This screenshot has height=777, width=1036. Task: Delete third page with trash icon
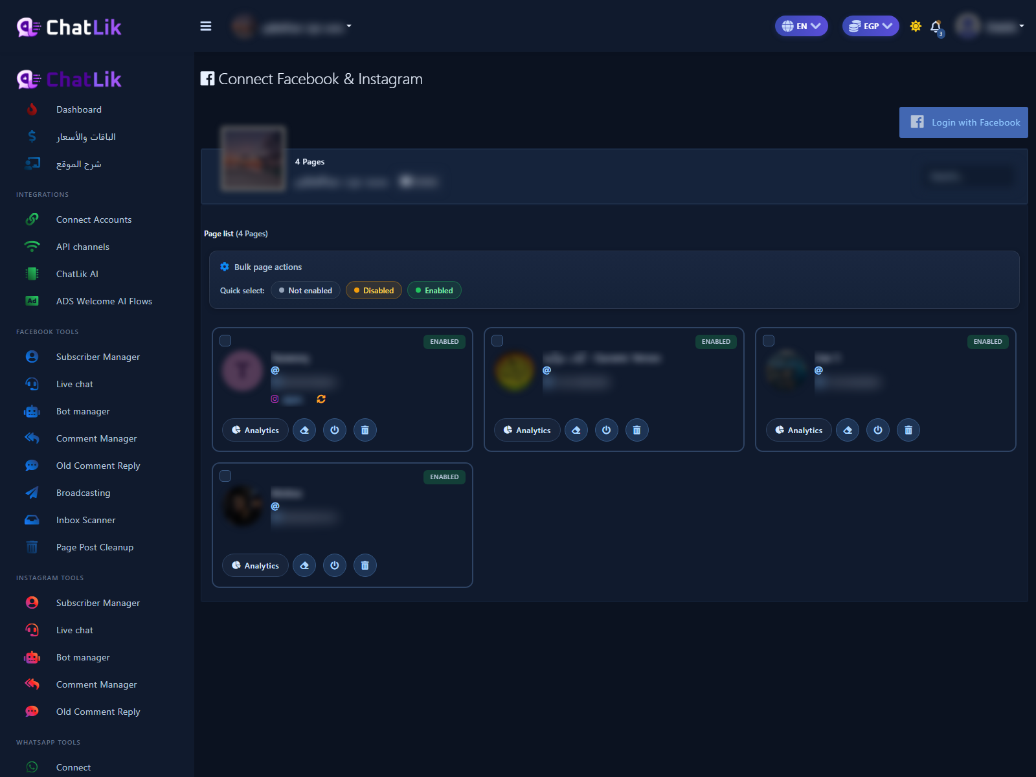point(908,430)
